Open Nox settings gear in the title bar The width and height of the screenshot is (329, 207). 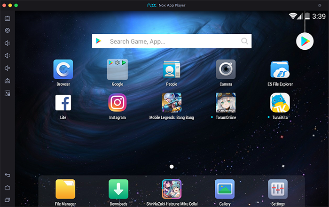[320, 5]
